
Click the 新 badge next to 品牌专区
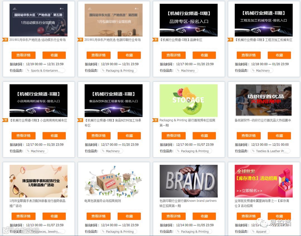click(155, 40)
